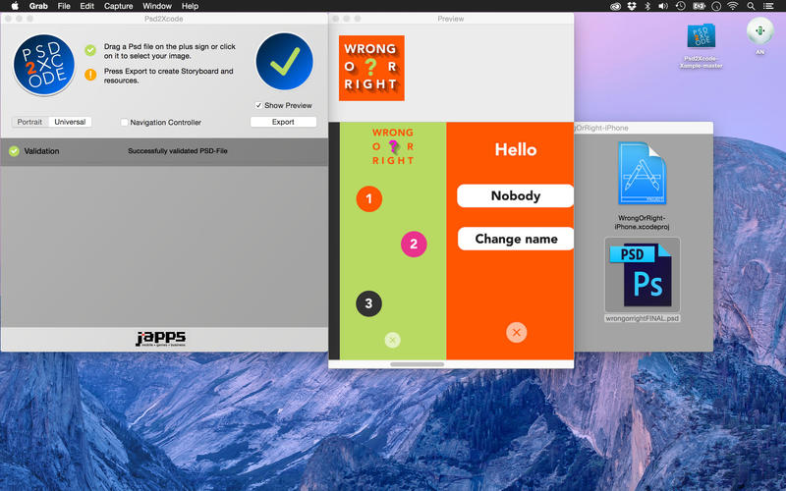Screen dimensions: 786x491
Task: Open the Window menu in menu bar
Action: click(156, 6)
